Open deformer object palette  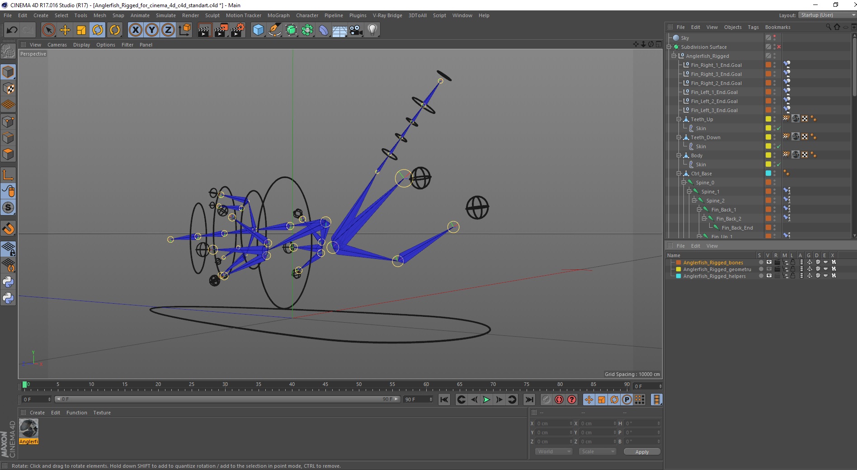tap(324, 30)
